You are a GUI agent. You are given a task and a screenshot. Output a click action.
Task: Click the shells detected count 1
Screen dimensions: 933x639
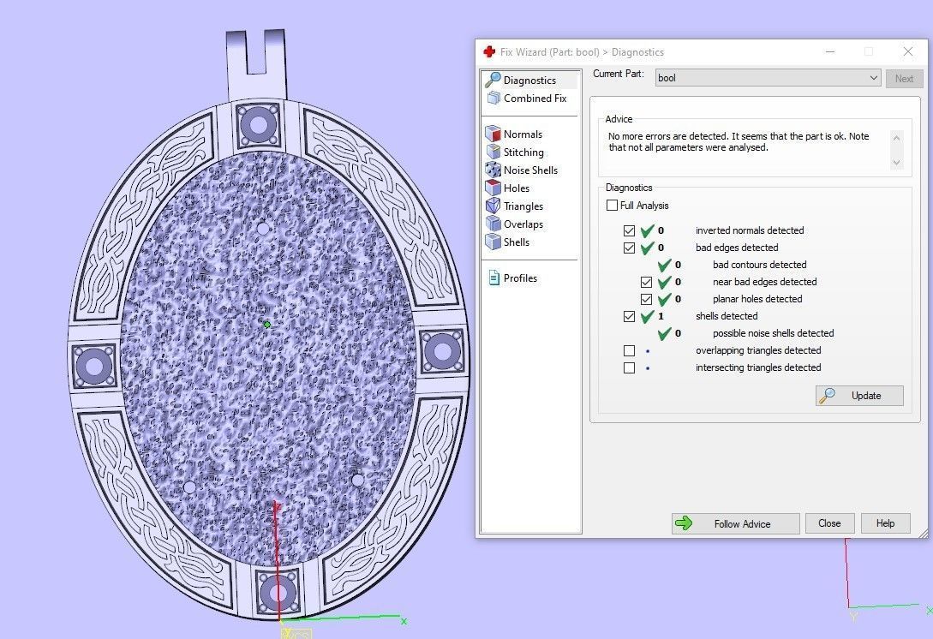(661, 317)
